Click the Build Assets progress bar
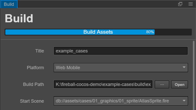The height and width of the screenshot is (110, 196). pos(98,32)
